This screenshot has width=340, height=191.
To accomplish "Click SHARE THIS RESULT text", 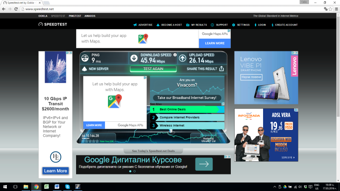I will 202,69.
